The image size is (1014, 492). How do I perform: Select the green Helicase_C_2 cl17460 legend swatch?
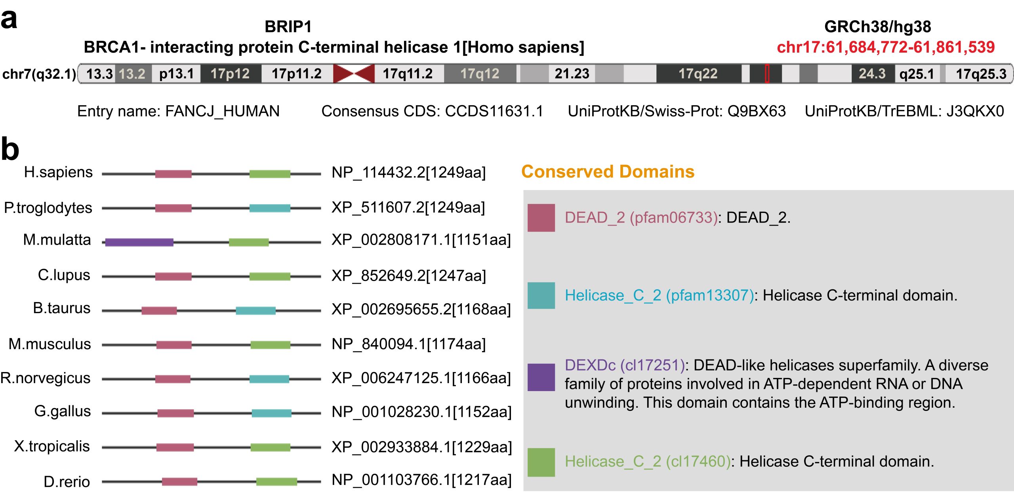(541, 462)
